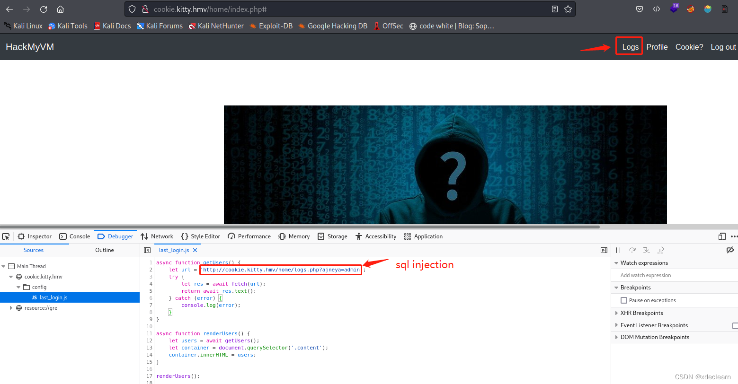Switch to the Network devtools tab
Image resolution: width=738 pixels, height=384 pixels.
coord(157,236)
